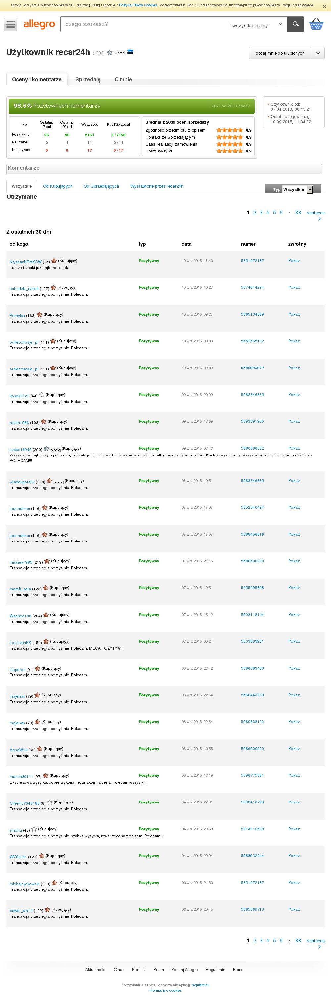Click 'dodaj mnie do ulubionych' button
331x997 pixels.
pyautogui.click(x=280, y=53)
